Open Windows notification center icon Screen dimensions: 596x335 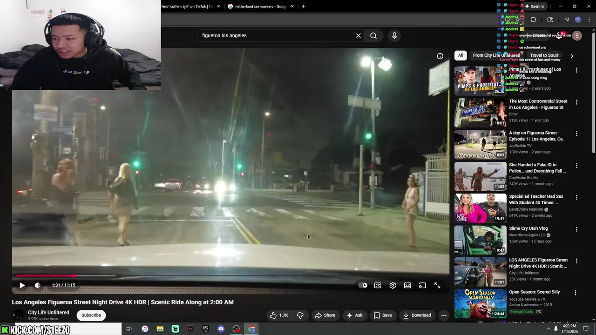[x=586, y=329]
